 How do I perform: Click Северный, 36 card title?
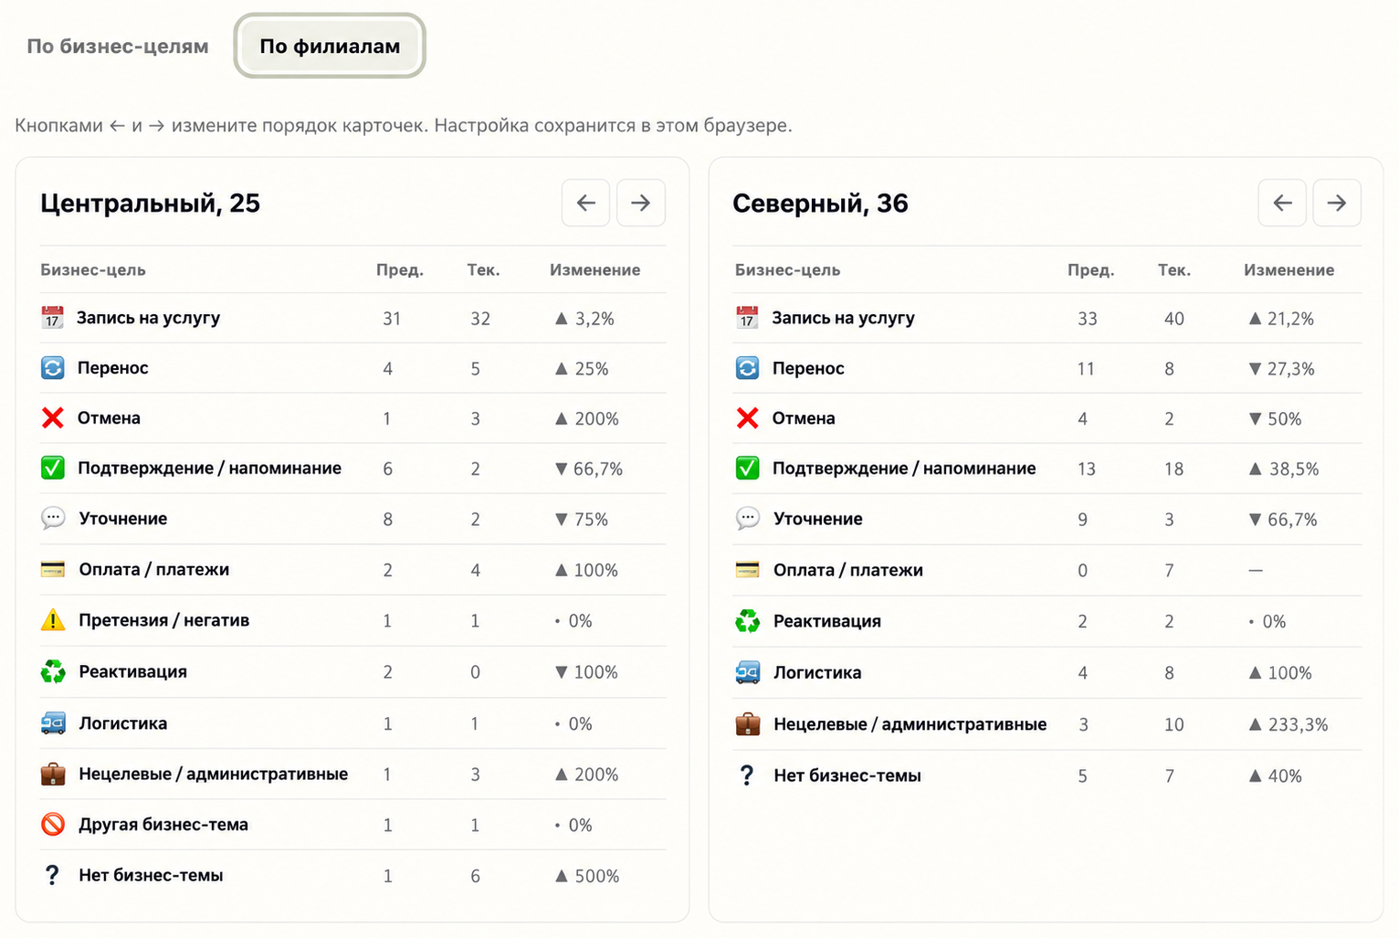pyautogui.click(x=820, y=203)
